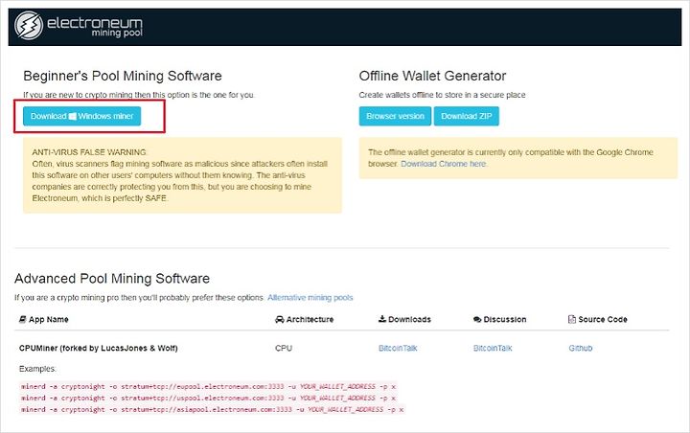690x433 pixels.
Task: Click the App Name column header text
Action: (x=49, y=319)
